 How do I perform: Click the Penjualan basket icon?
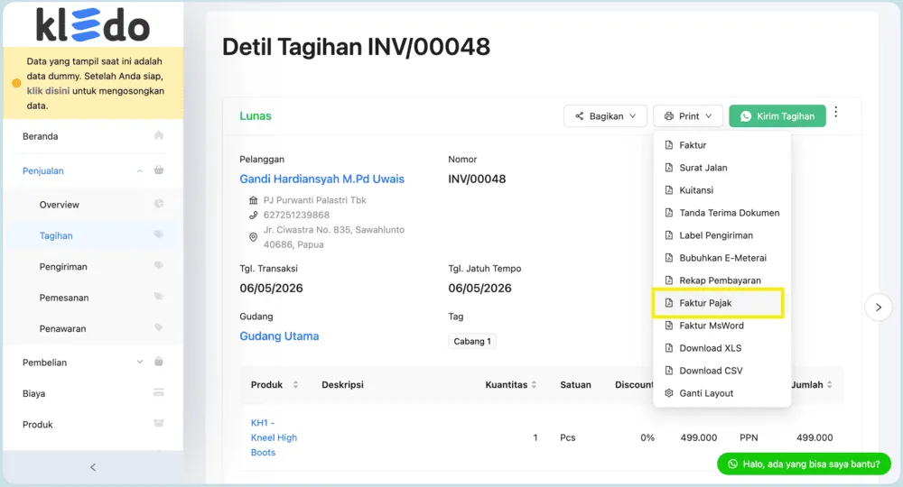pos(159,170)
